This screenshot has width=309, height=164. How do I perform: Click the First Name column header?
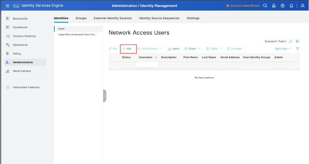point(190,57)
